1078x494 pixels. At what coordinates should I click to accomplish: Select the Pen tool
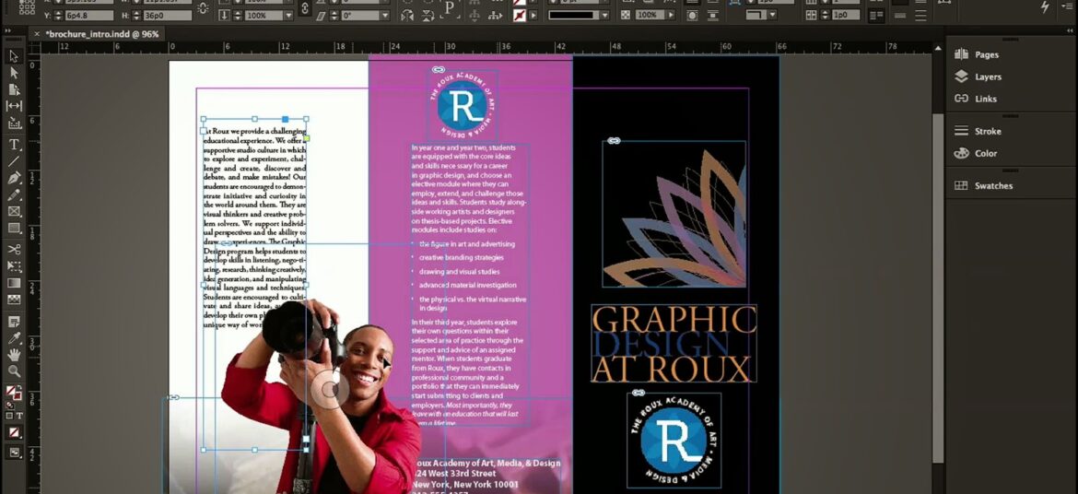pos(14,178)
